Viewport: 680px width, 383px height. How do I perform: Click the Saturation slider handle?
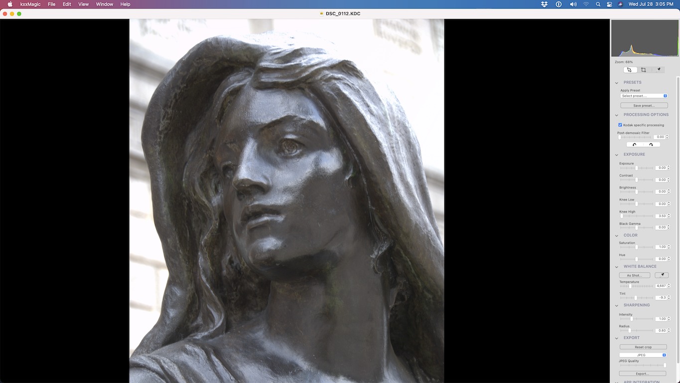tap(637, 247)
